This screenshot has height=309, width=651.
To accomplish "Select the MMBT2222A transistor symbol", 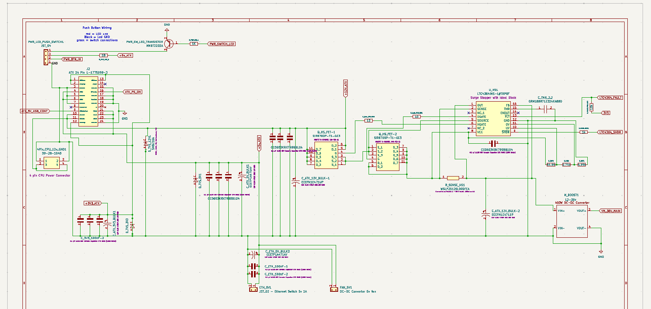I will (x=169, y=44).
